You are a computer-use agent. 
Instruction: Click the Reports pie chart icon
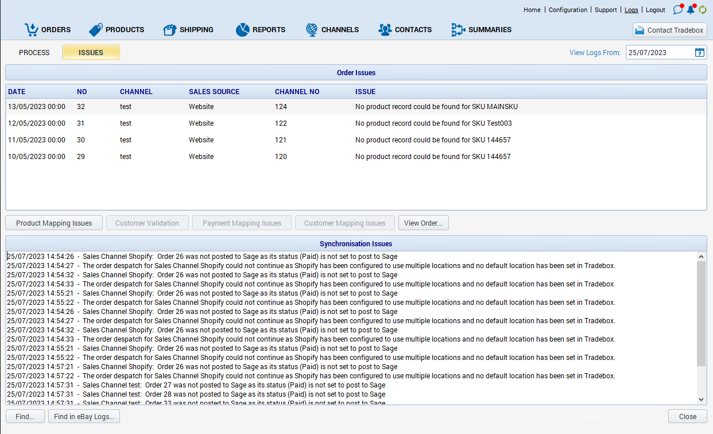coord(242,30)
